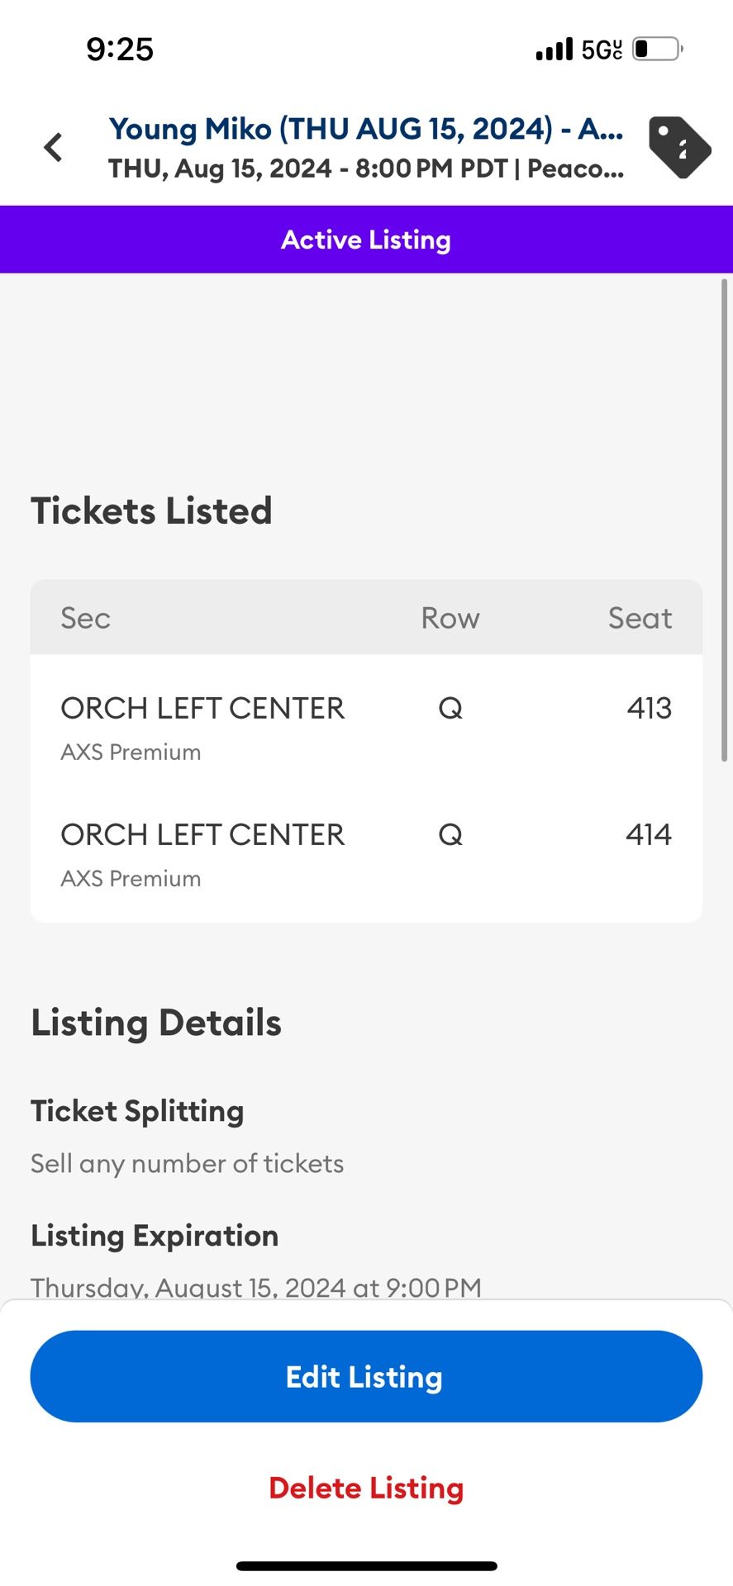
Task: Tap the Seat column header
Action: pyautogui.click(x=640, y=618)
